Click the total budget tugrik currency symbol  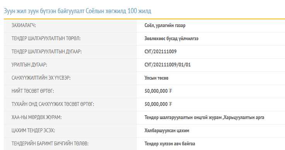point(170,91)
